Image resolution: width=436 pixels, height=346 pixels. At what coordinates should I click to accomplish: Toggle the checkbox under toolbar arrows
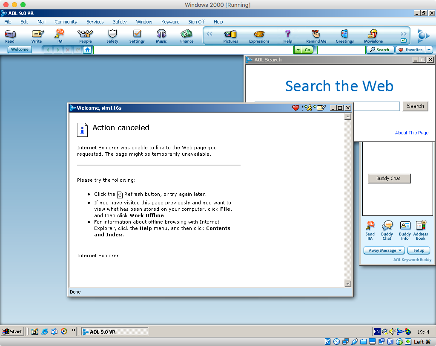point(404,41)
